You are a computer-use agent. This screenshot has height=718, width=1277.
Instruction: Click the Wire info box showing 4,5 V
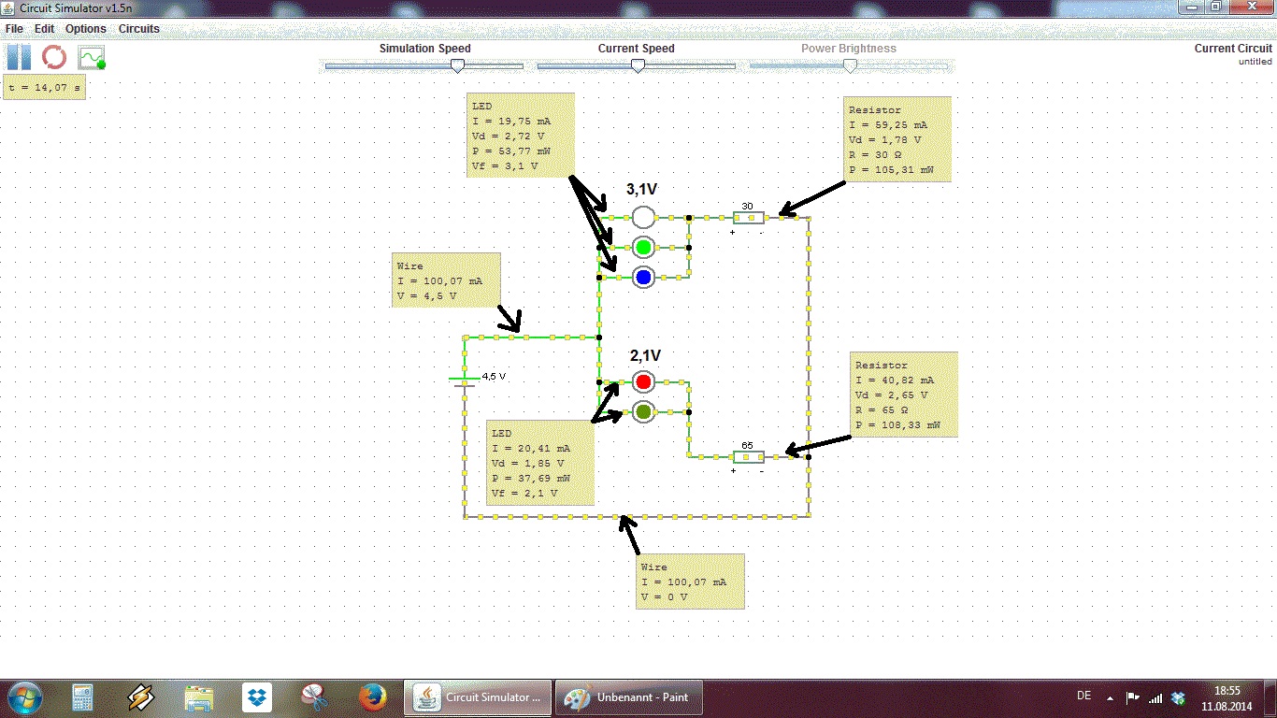[445, 280]
